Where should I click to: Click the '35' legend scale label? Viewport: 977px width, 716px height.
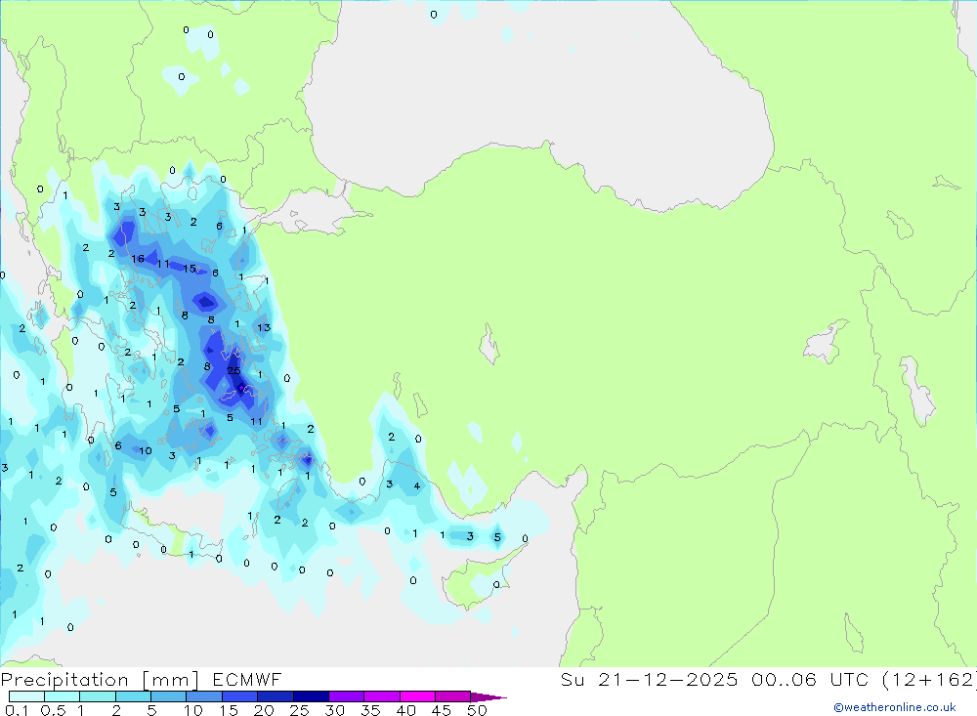pyautogui.click(x=370, y=710)
